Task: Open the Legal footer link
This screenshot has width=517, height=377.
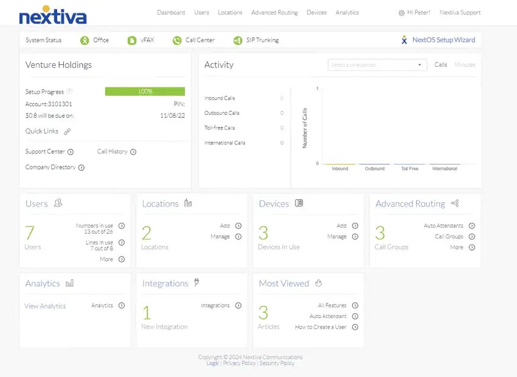Action: click(x=213, y=363)
